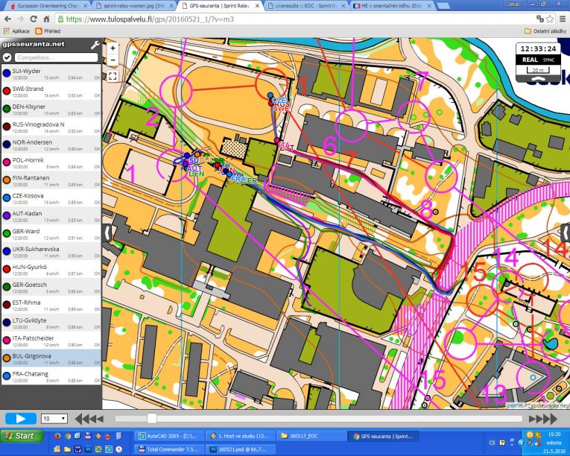The width and height of the screenshot is (570, 456).
Task: Select GER-Goetsch in competitor list
Action: (x=51, y=288)
